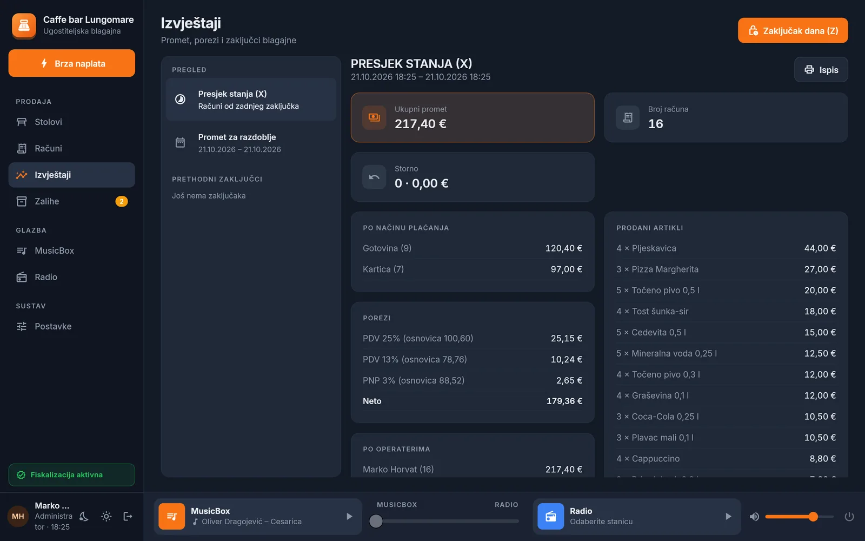Click the Fiskalizacija aktivna status badge

point(72,475)
